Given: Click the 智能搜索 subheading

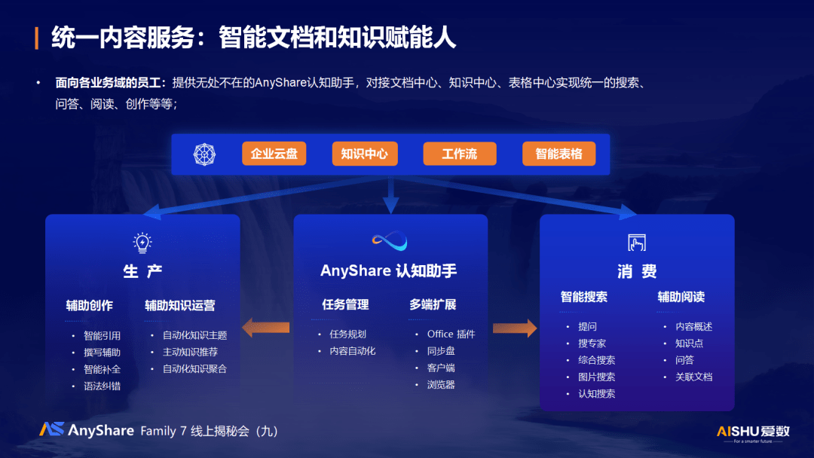Looking at the screenshot, I should coord(584,296).
